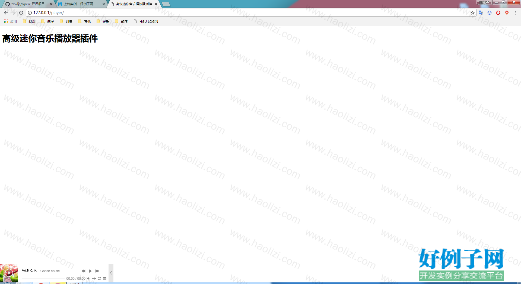
Task: Open the 其他 bookmarks folder
Action: (84, 21)
